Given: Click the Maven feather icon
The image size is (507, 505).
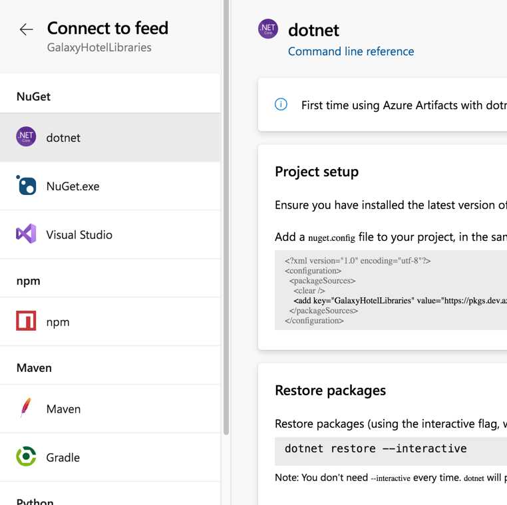Looking at the screenshot, I should [x=25, y=408].
